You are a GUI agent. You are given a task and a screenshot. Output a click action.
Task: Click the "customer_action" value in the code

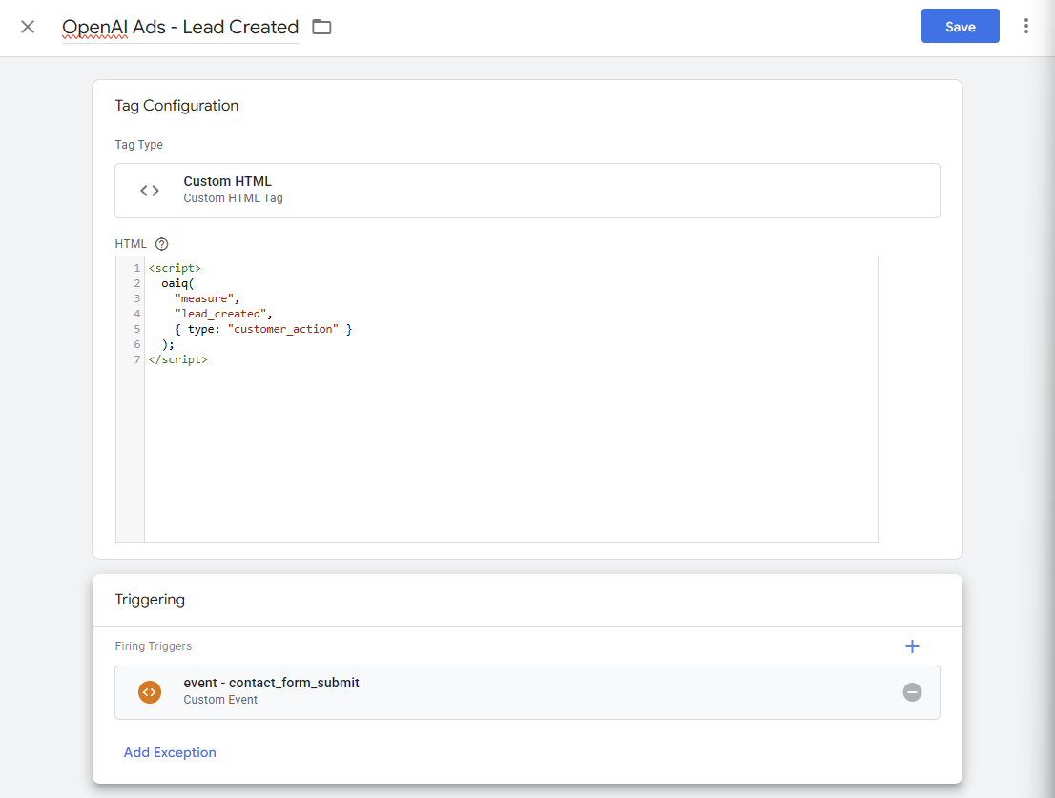[x=283, y=329]
